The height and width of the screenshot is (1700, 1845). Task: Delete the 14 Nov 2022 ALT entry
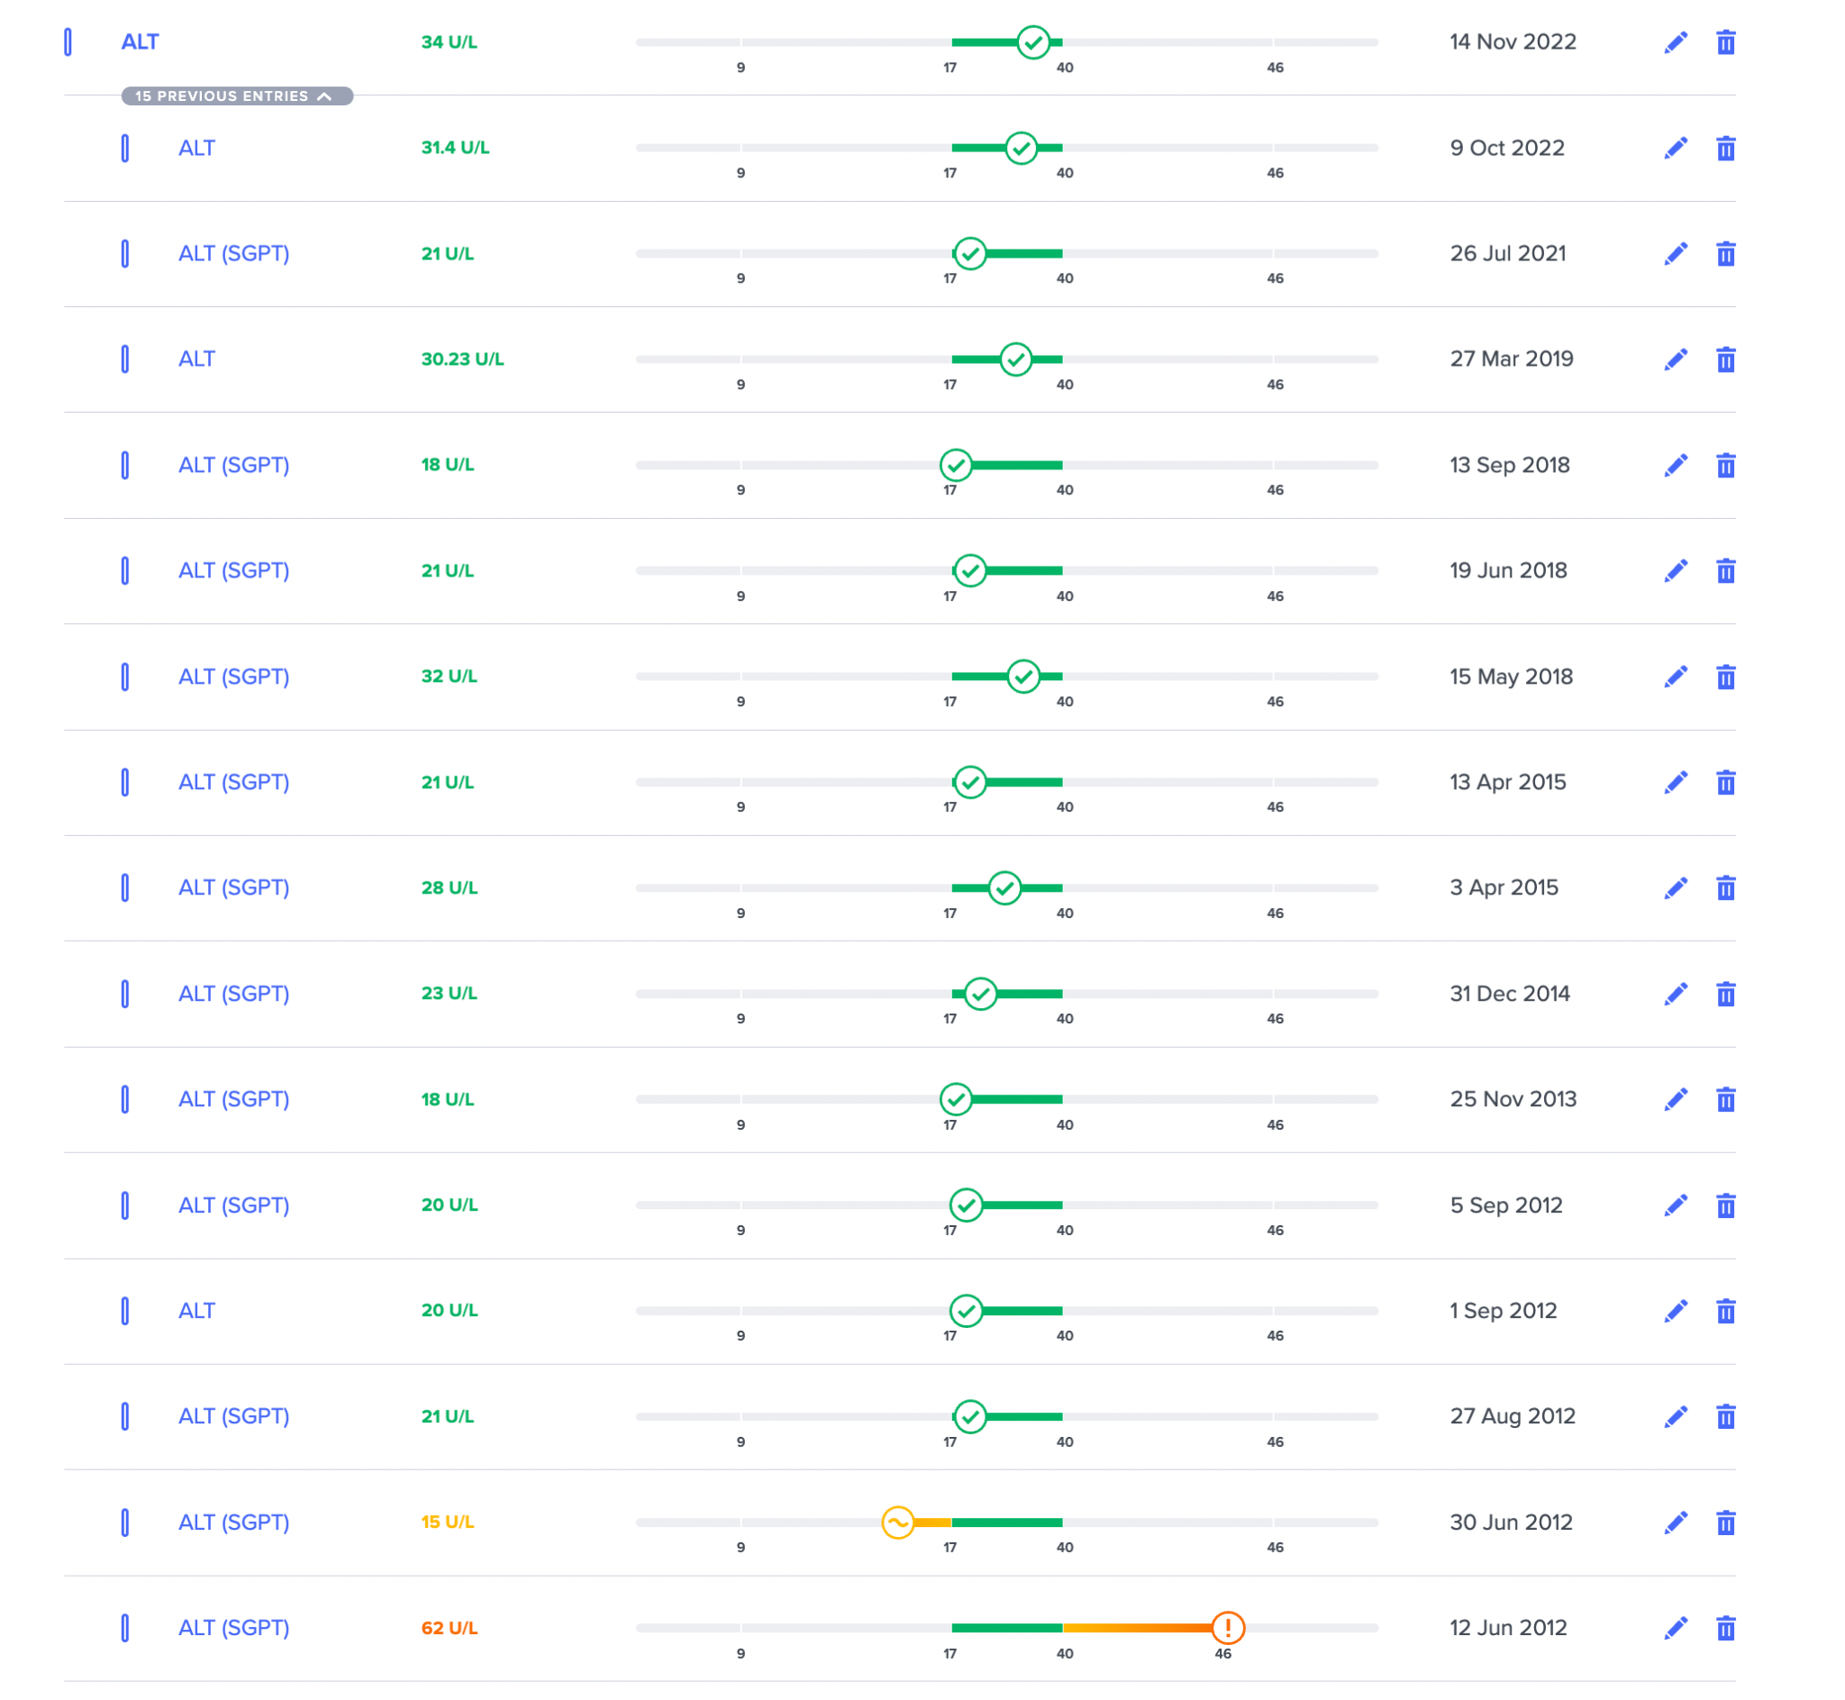pyautogui.click(x=1725, y=42)
